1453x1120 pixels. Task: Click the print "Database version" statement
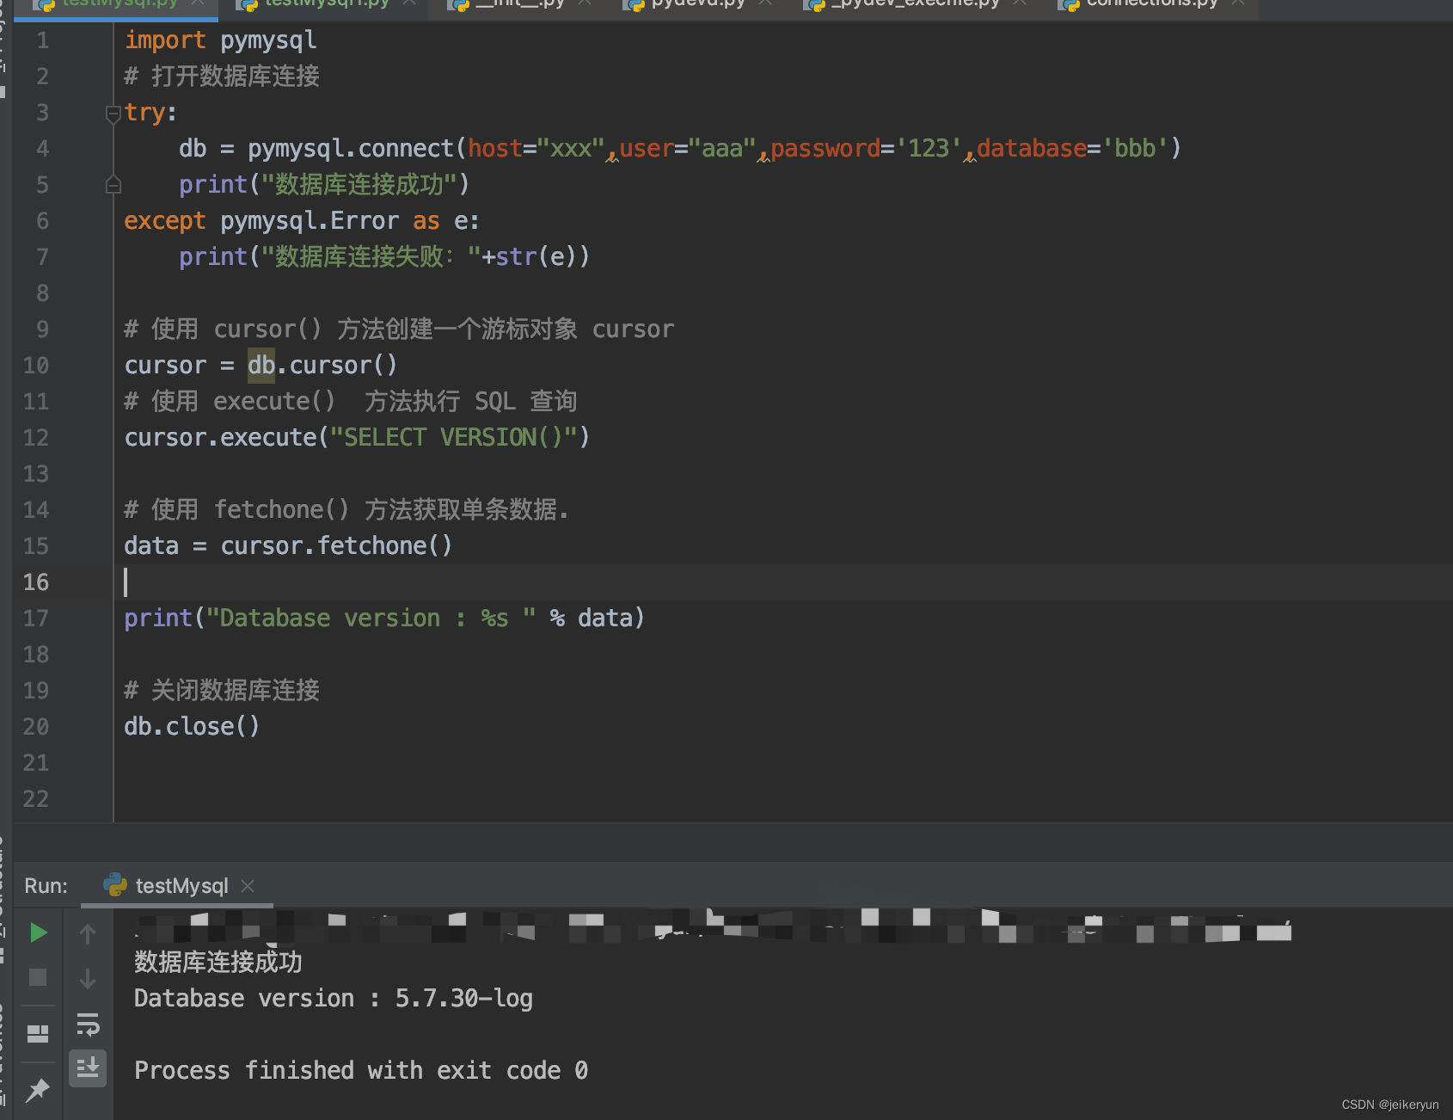(384, 618)
